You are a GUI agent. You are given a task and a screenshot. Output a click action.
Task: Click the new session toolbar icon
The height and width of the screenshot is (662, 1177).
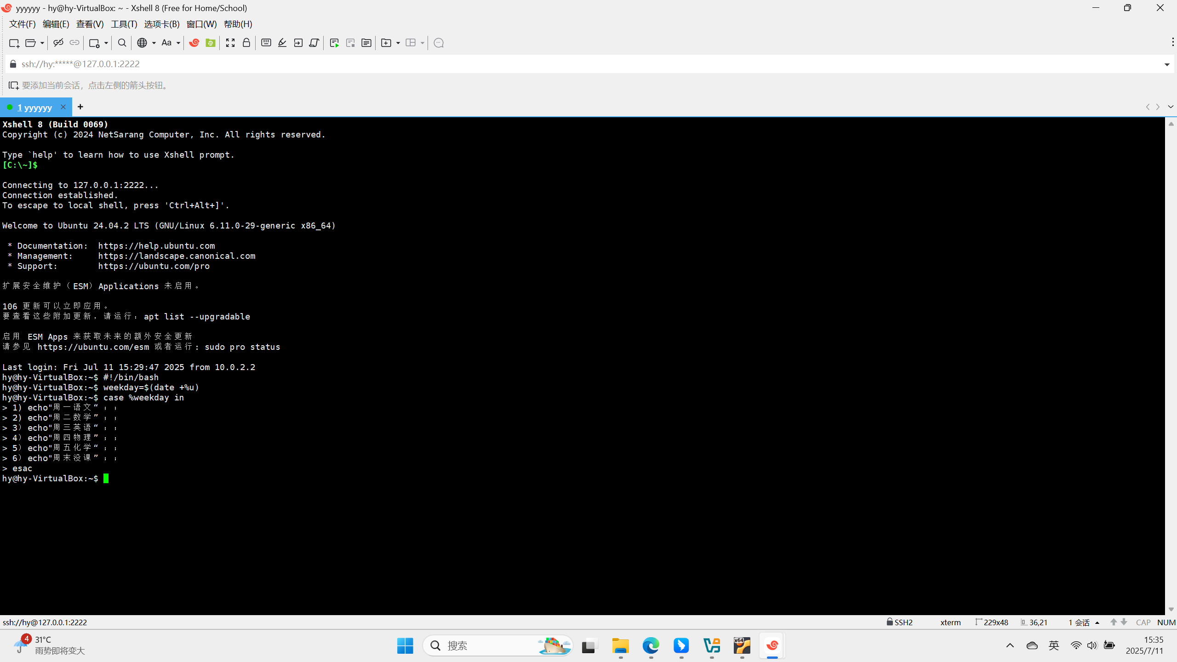click(14, 43)
